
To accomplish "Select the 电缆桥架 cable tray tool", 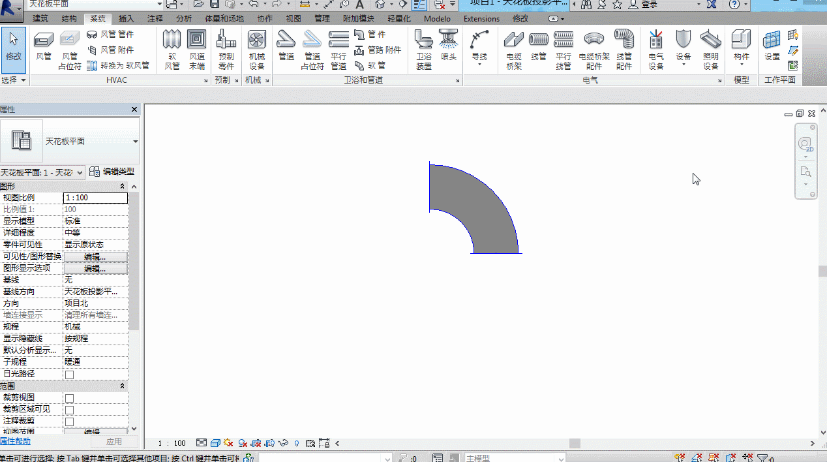I will pos(514,50).
